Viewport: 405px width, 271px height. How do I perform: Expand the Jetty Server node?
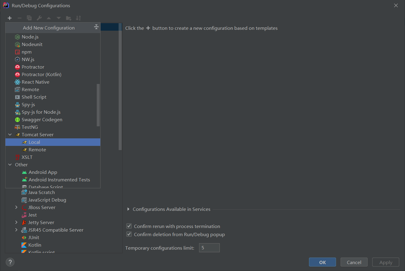16,222
